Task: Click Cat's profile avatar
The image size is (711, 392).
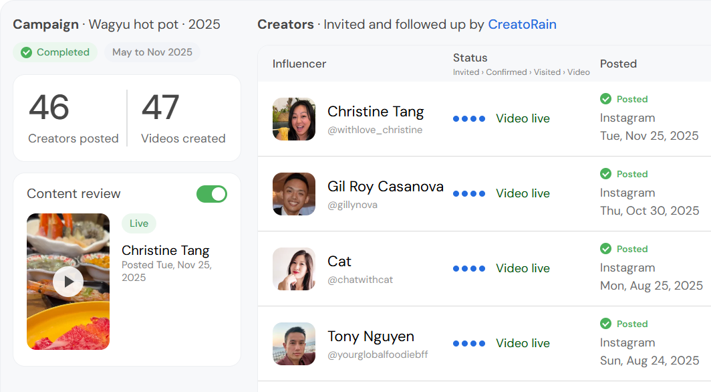Action: (x=294, y=269)
